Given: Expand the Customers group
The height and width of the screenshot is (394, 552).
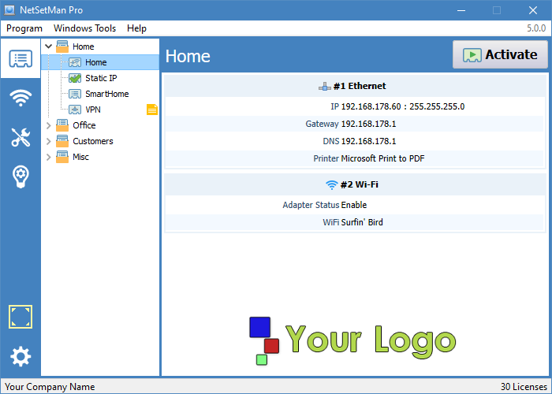Looking at the screenshot, I should [49, 141].
